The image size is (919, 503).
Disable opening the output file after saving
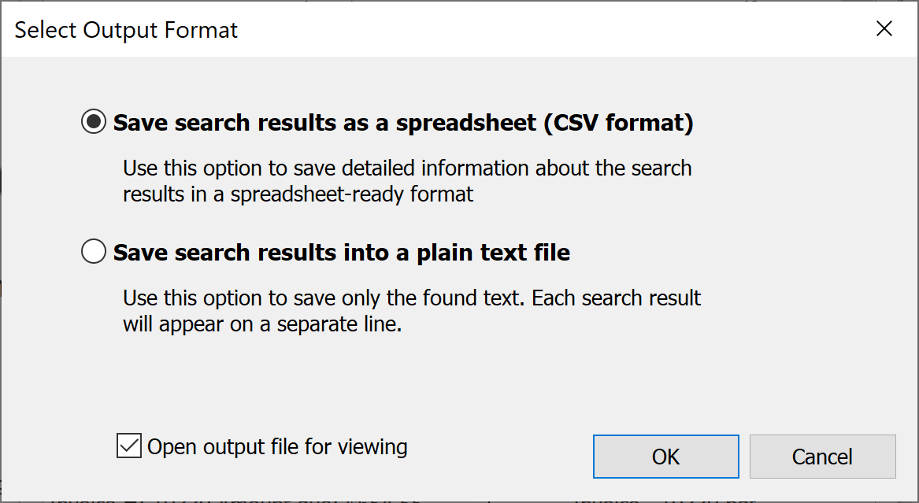128,446
